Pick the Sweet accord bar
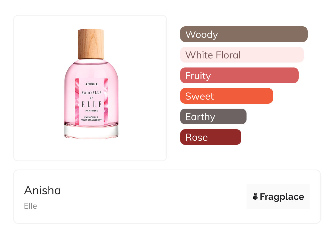 click(x=227, y=96)
